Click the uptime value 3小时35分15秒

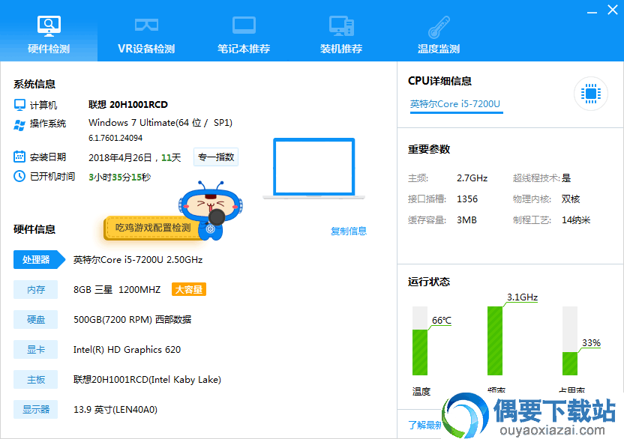coord(120,177)
